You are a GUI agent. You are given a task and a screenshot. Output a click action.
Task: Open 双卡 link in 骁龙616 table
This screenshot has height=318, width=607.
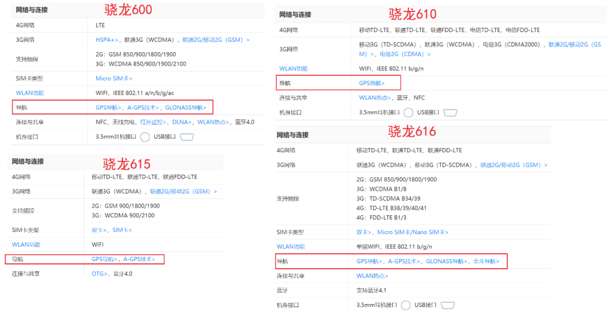364,232
